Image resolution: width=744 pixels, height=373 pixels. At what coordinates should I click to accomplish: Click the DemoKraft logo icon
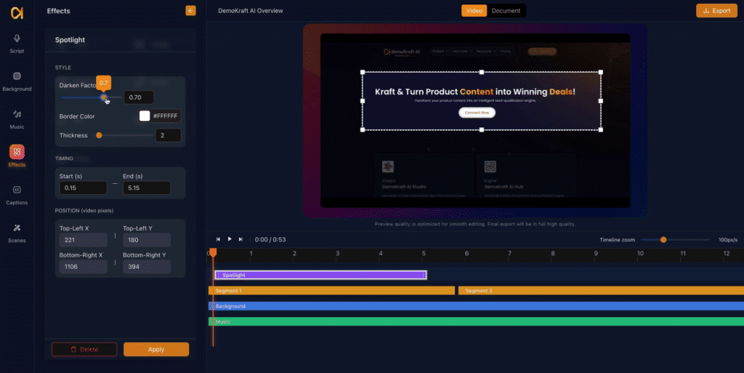point(16,12)
